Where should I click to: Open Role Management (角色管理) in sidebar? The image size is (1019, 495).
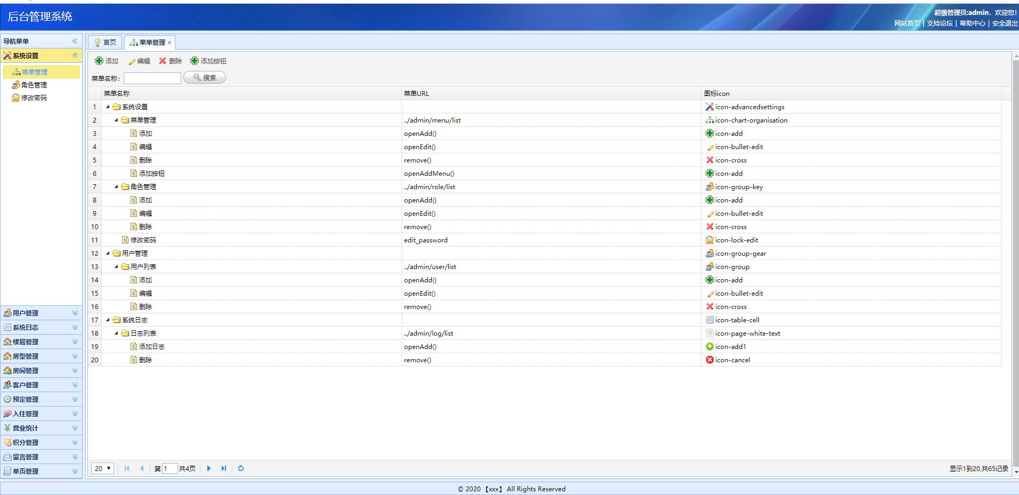click(x=34, y=85)
